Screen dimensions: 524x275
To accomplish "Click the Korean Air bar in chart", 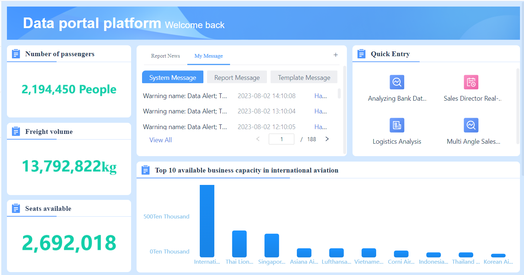I will coord(498,256).
